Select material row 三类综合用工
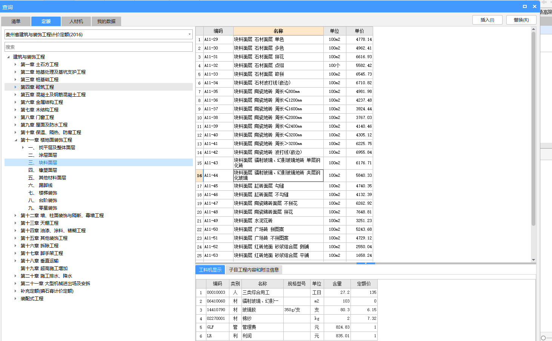This screenshot has height=341, width=552. 286,292
